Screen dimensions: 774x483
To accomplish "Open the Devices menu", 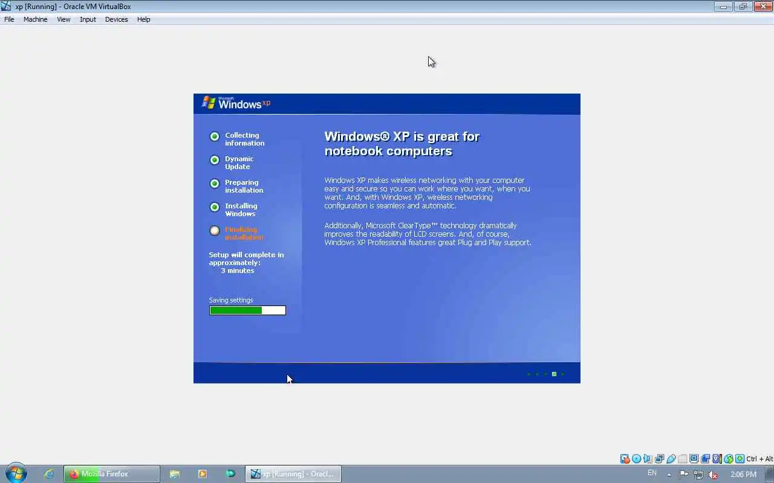I will pos(116,19).
